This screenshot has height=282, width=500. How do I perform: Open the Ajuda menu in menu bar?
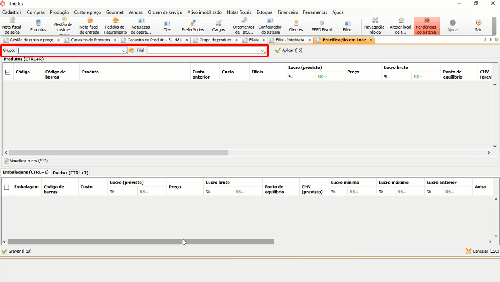[x=338, y=12]
